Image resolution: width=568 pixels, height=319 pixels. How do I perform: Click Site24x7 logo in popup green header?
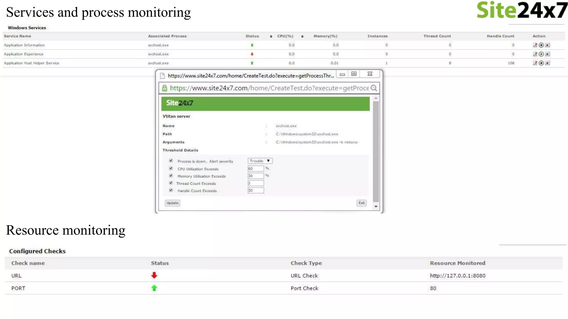(179, 103)
